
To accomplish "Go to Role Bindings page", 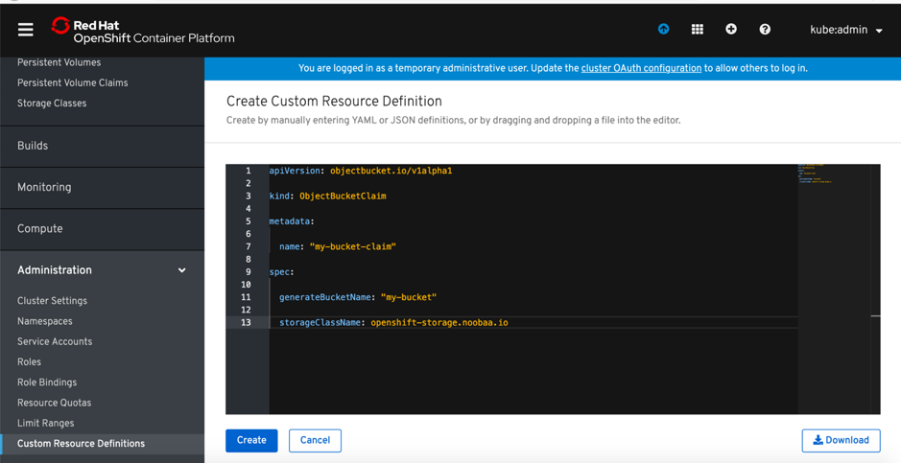I will tap(47, 382).
